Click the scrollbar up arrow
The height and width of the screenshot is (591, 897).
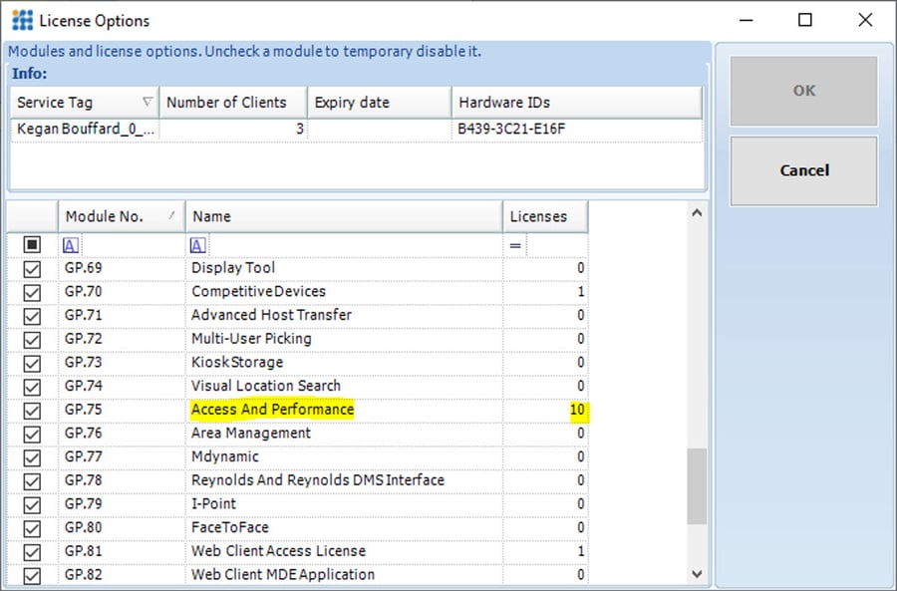[x=696, y=211]
